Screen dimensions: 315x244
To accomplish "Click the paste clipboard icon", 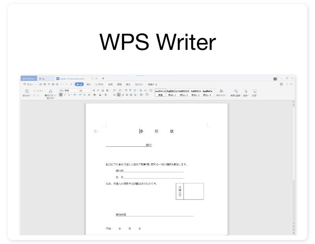I will point(27,91).
